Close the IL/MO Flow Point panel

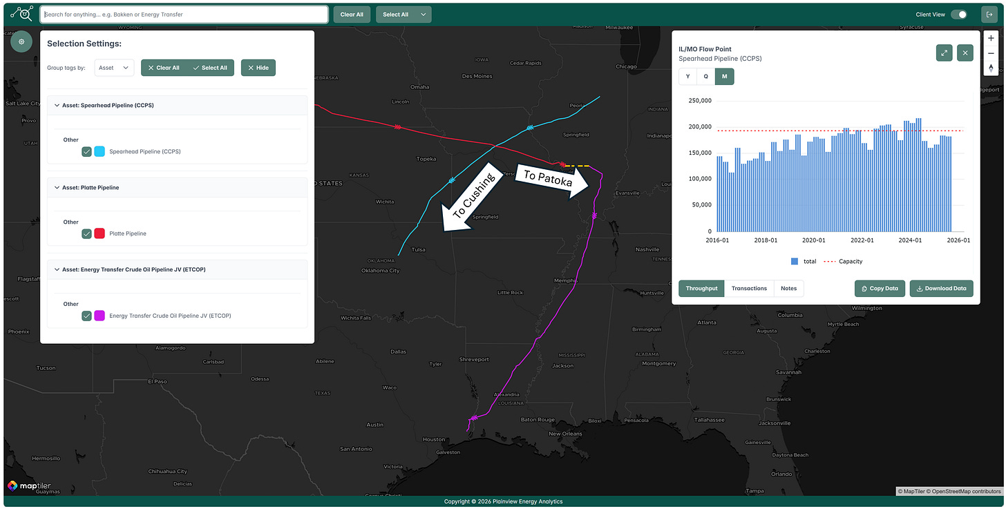click(965, 53)
